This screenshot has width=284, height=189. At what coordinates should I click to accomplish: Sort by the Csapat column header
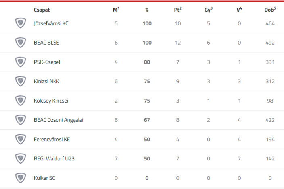pyautogui.click(x=42, y=10)
